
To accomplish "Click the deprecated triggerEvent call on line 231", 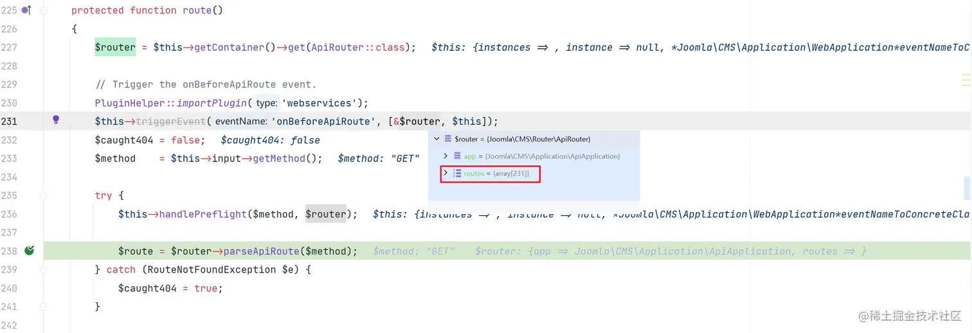I will tap(170, 122).
